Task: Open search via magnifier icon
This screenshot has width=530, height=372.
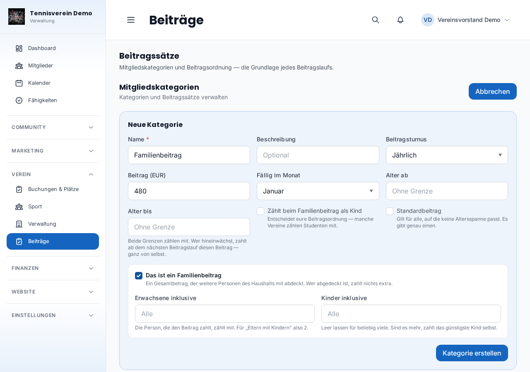Action: coord(376,20)
